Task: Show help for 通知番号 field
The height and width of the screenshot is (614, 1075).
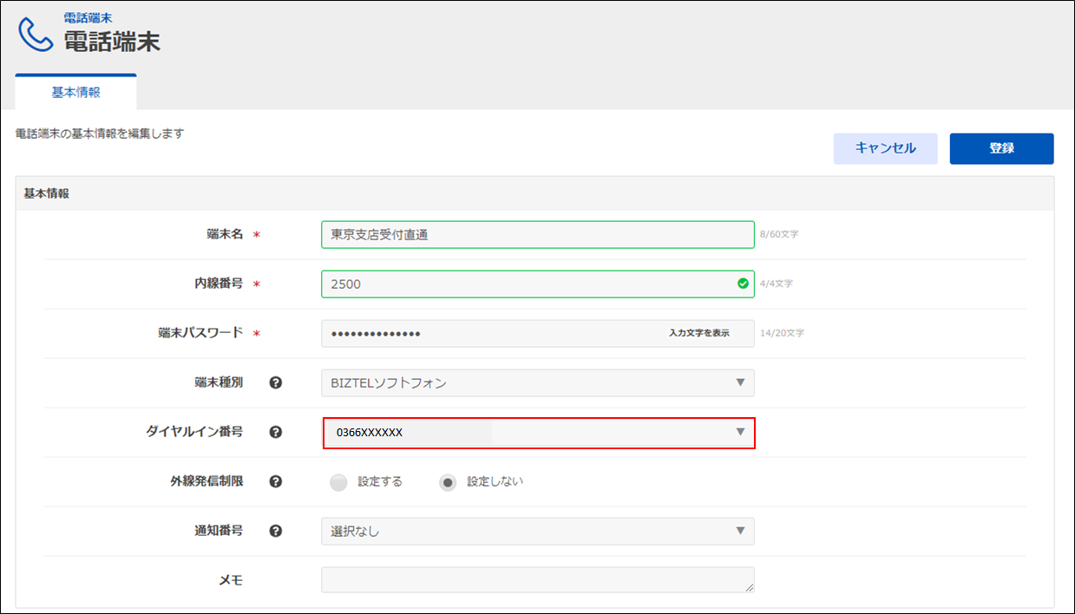Action: coord(276,531)
